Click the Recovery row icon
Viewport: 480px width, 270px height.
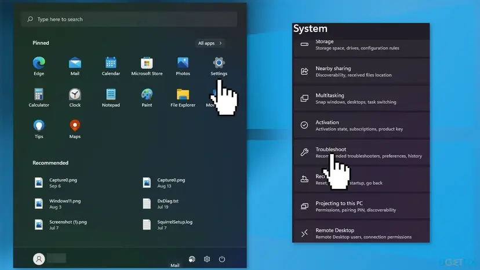[304, 179]
